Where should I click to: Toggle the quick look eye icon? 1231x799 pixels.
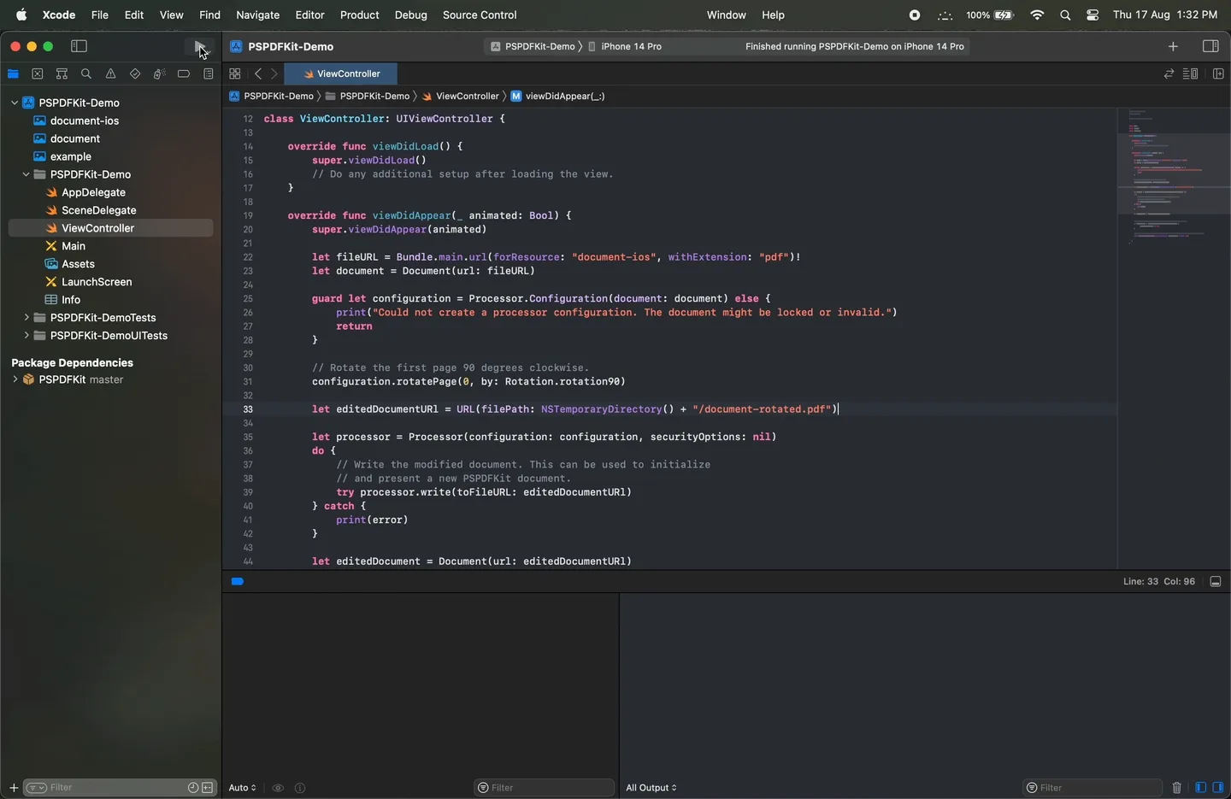(x=278, y=788)
